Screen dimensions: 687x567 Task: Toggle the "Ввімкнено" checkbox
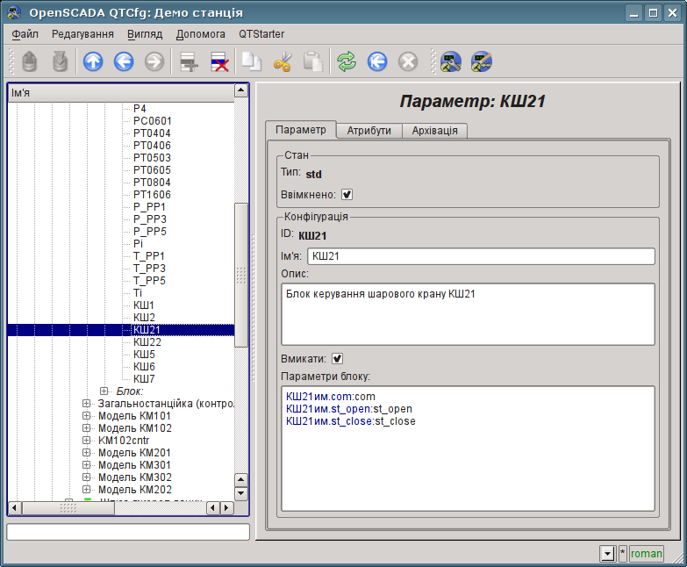[x=347, y=194]
